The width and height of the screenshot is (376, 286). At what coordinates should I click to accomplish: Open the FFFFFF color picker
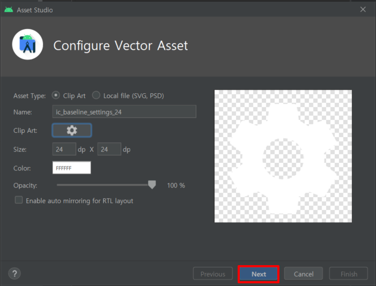[72, 168]
